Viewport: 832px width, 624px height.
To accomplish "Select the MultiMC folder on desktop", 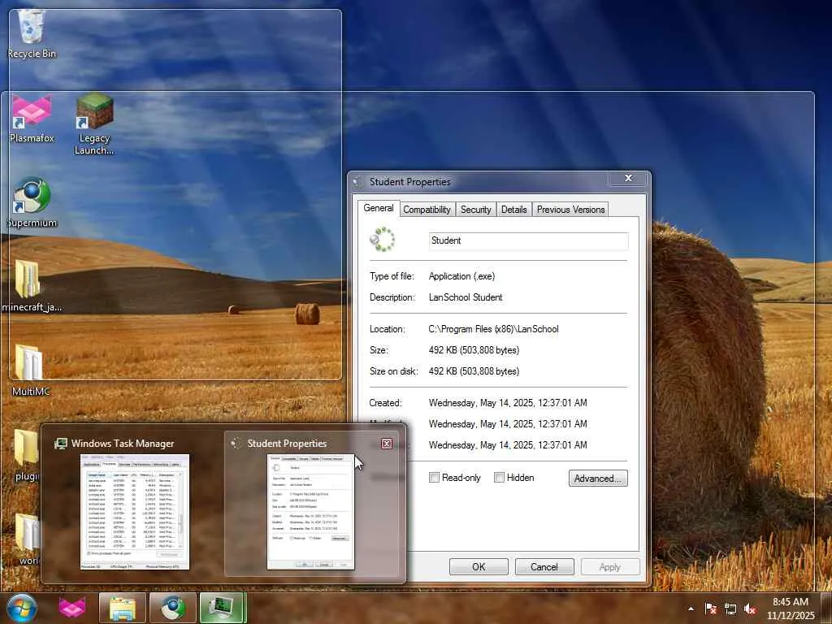I will [30, 370].
